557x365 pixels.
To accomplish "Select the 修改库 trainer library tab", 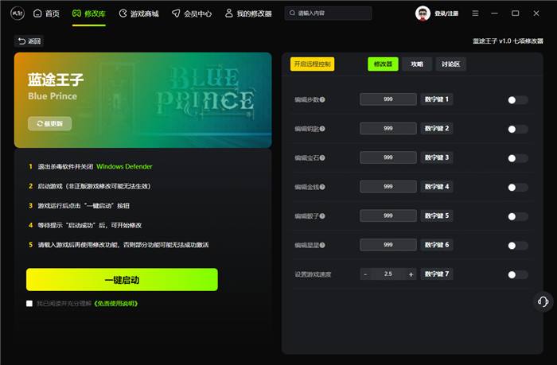I will (89, 14).
